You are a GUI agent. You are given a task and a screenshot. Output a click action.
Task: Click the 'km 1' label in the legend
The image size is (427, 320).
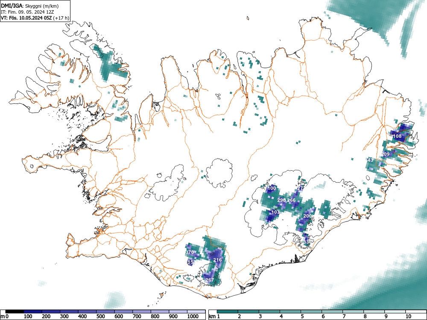pos(215,317)
